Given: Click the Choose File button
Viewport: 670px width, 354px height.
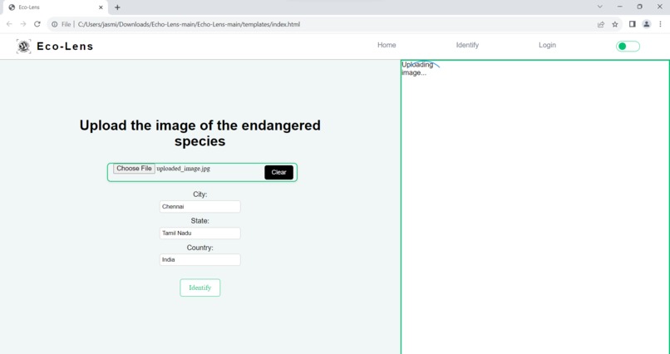Looking at the screenshot, I should (x=134, y=169).
